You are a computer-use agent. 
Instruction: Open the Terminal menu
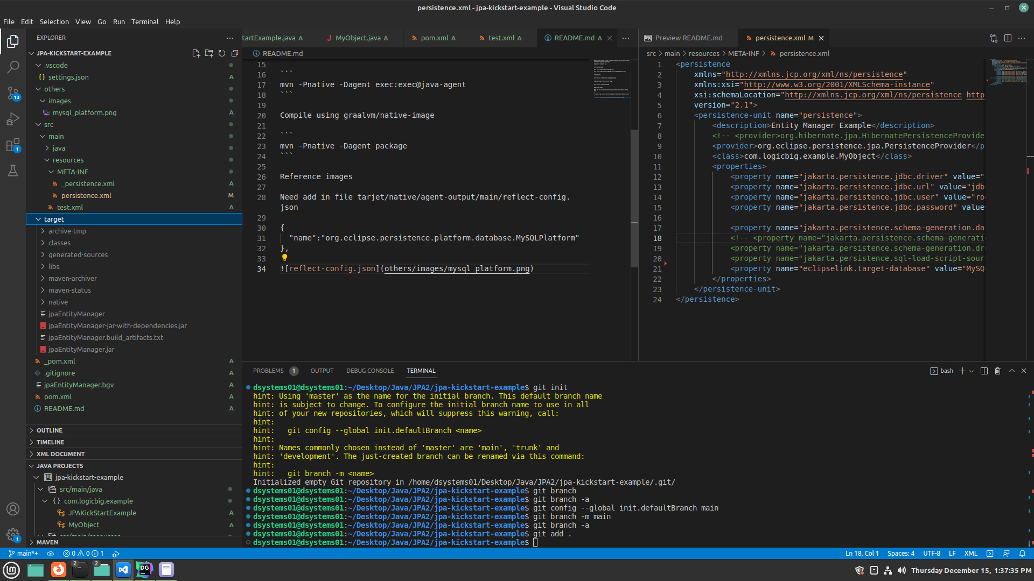[144, 22]
